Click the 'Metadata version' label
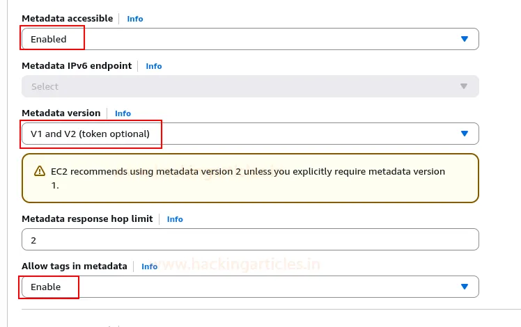Screen dimensions: 521x327 pos(61,113)
